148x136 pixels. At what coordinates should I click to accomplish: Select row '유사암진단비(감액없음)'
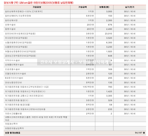point(75,38)
